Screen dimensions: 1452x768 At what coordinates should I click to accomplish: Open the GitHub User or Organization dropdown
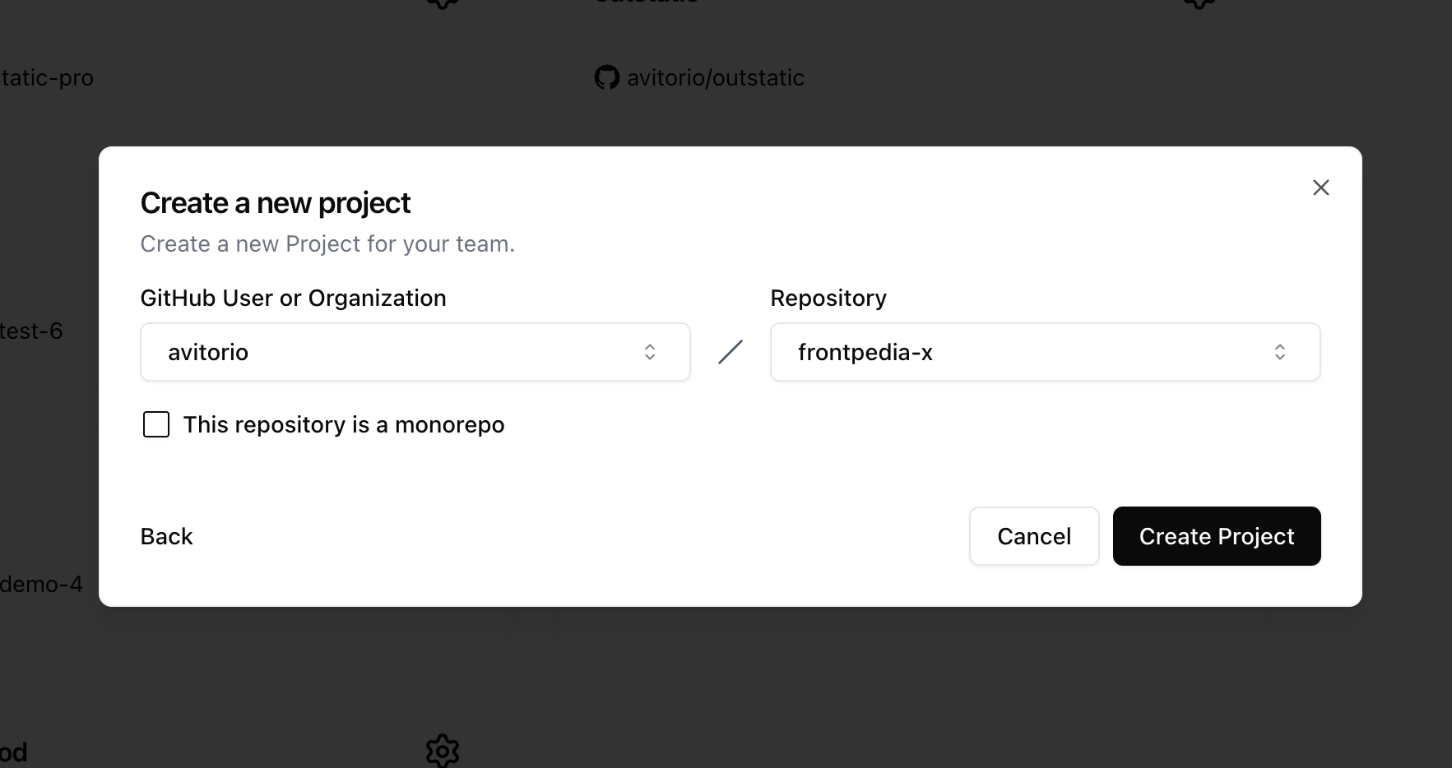tap(415, 352)
